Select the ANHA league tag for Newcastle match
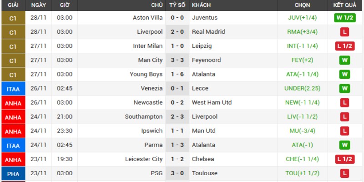The image size is (364, 182). 13,103
